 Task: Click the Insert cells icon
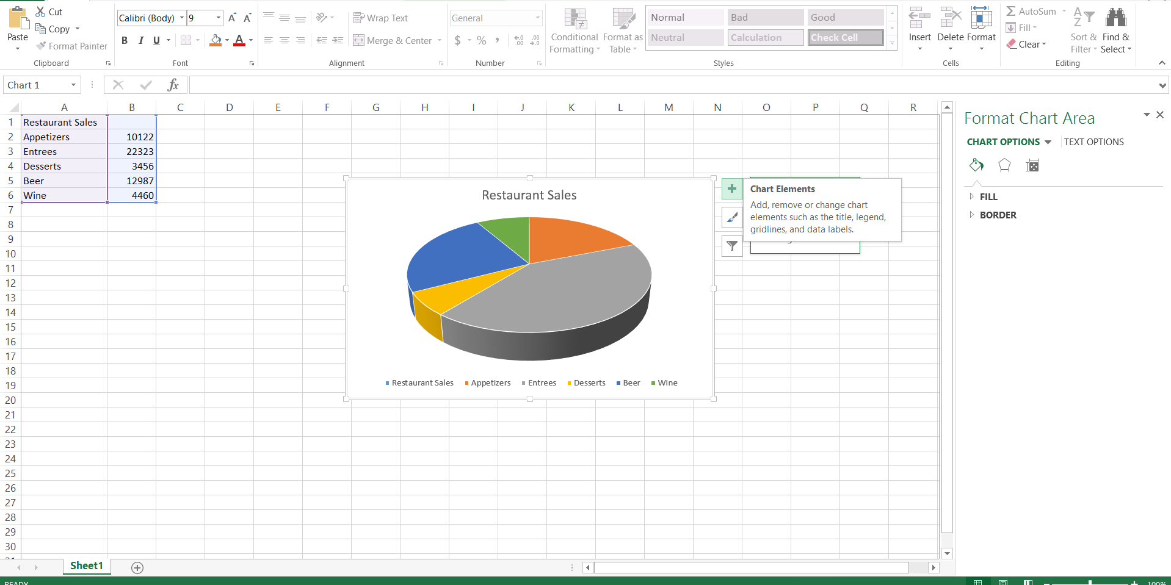(920, 18)
